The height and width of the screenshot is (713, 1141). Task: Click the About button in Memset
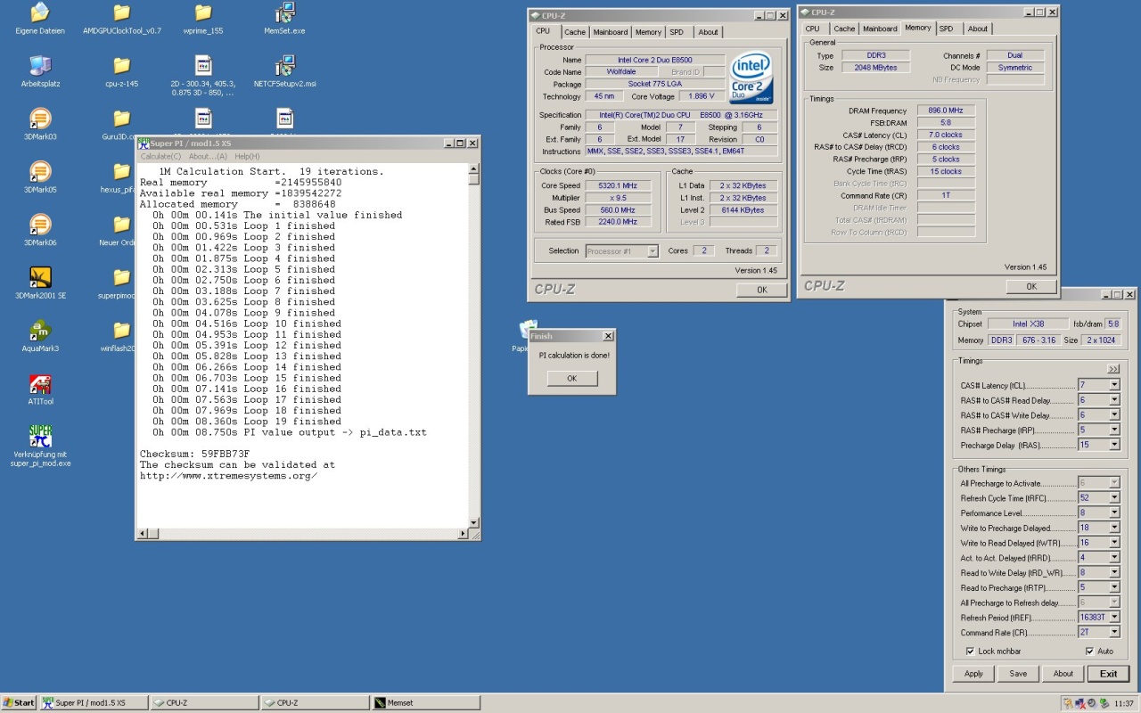(x=1063, y=674)
